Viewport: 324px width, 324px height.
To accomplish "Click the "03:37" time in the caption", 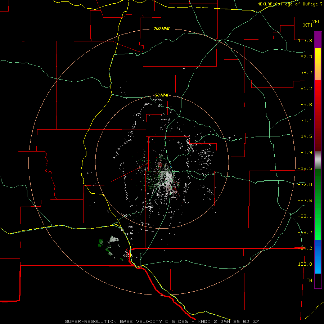I will [251, 321].
